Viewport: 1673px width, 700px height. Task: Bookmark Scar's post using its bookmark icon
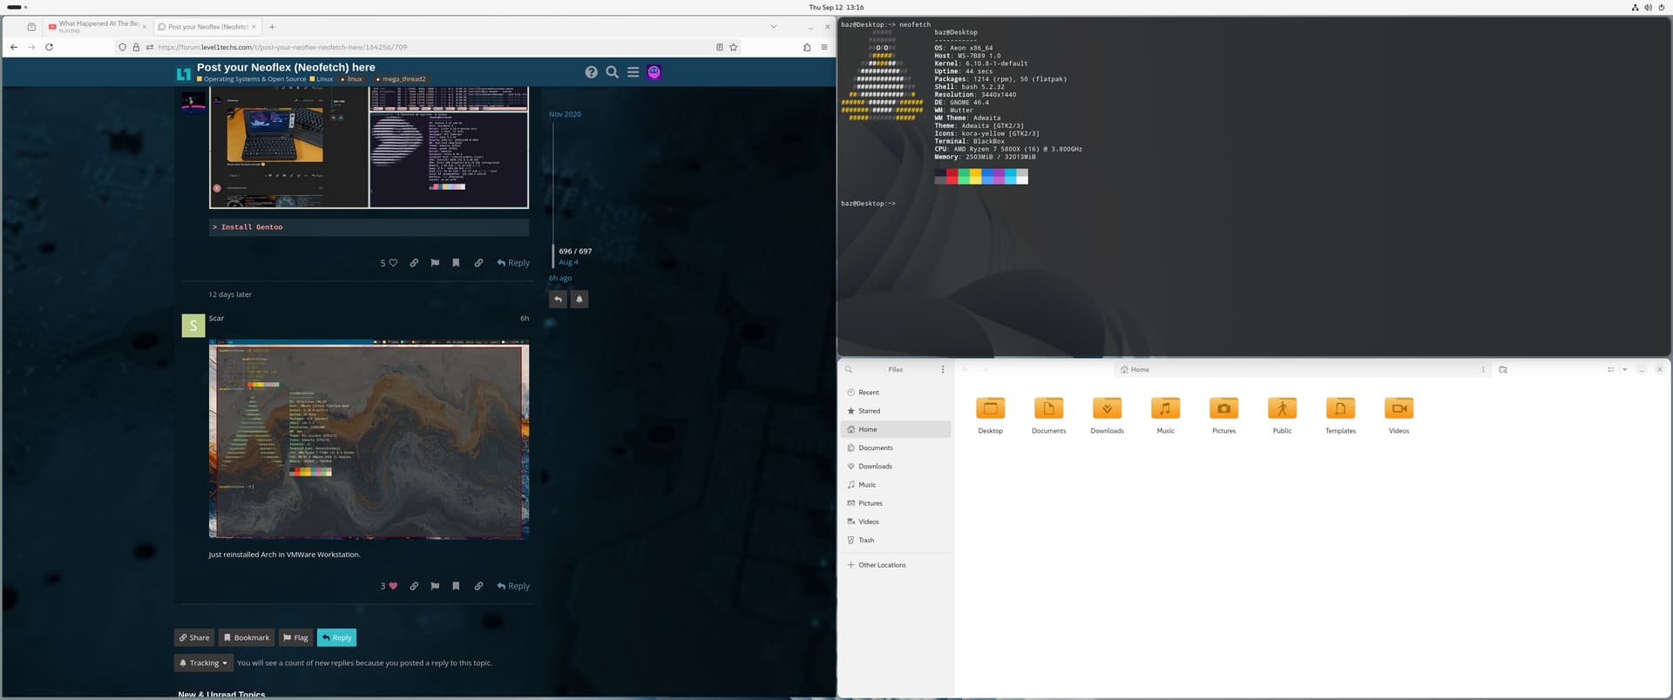coord(456,586)
